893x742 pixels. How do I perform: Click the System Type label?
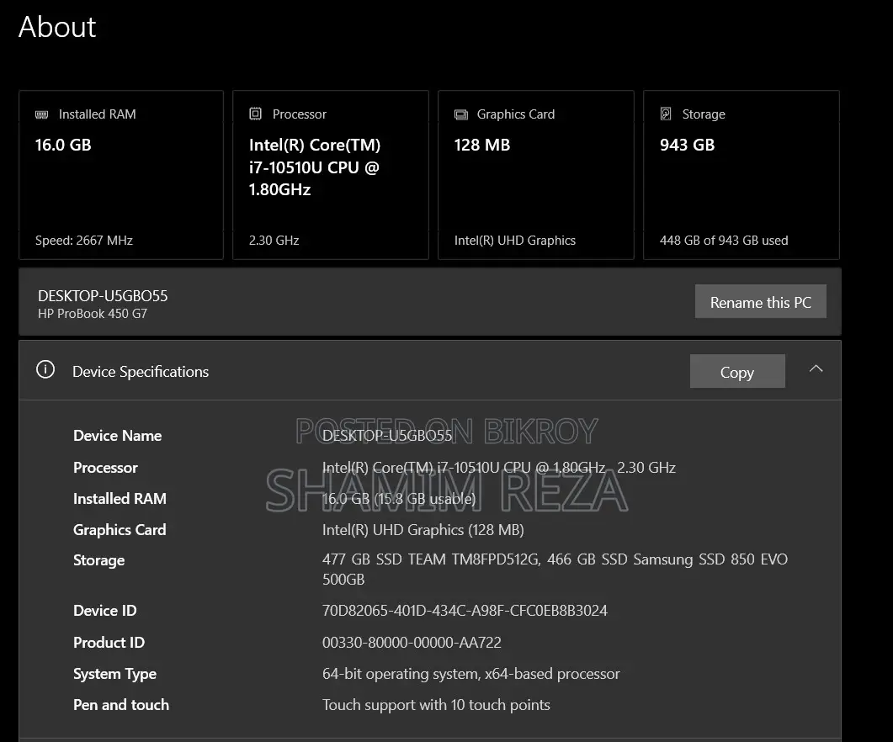point(114,674)
